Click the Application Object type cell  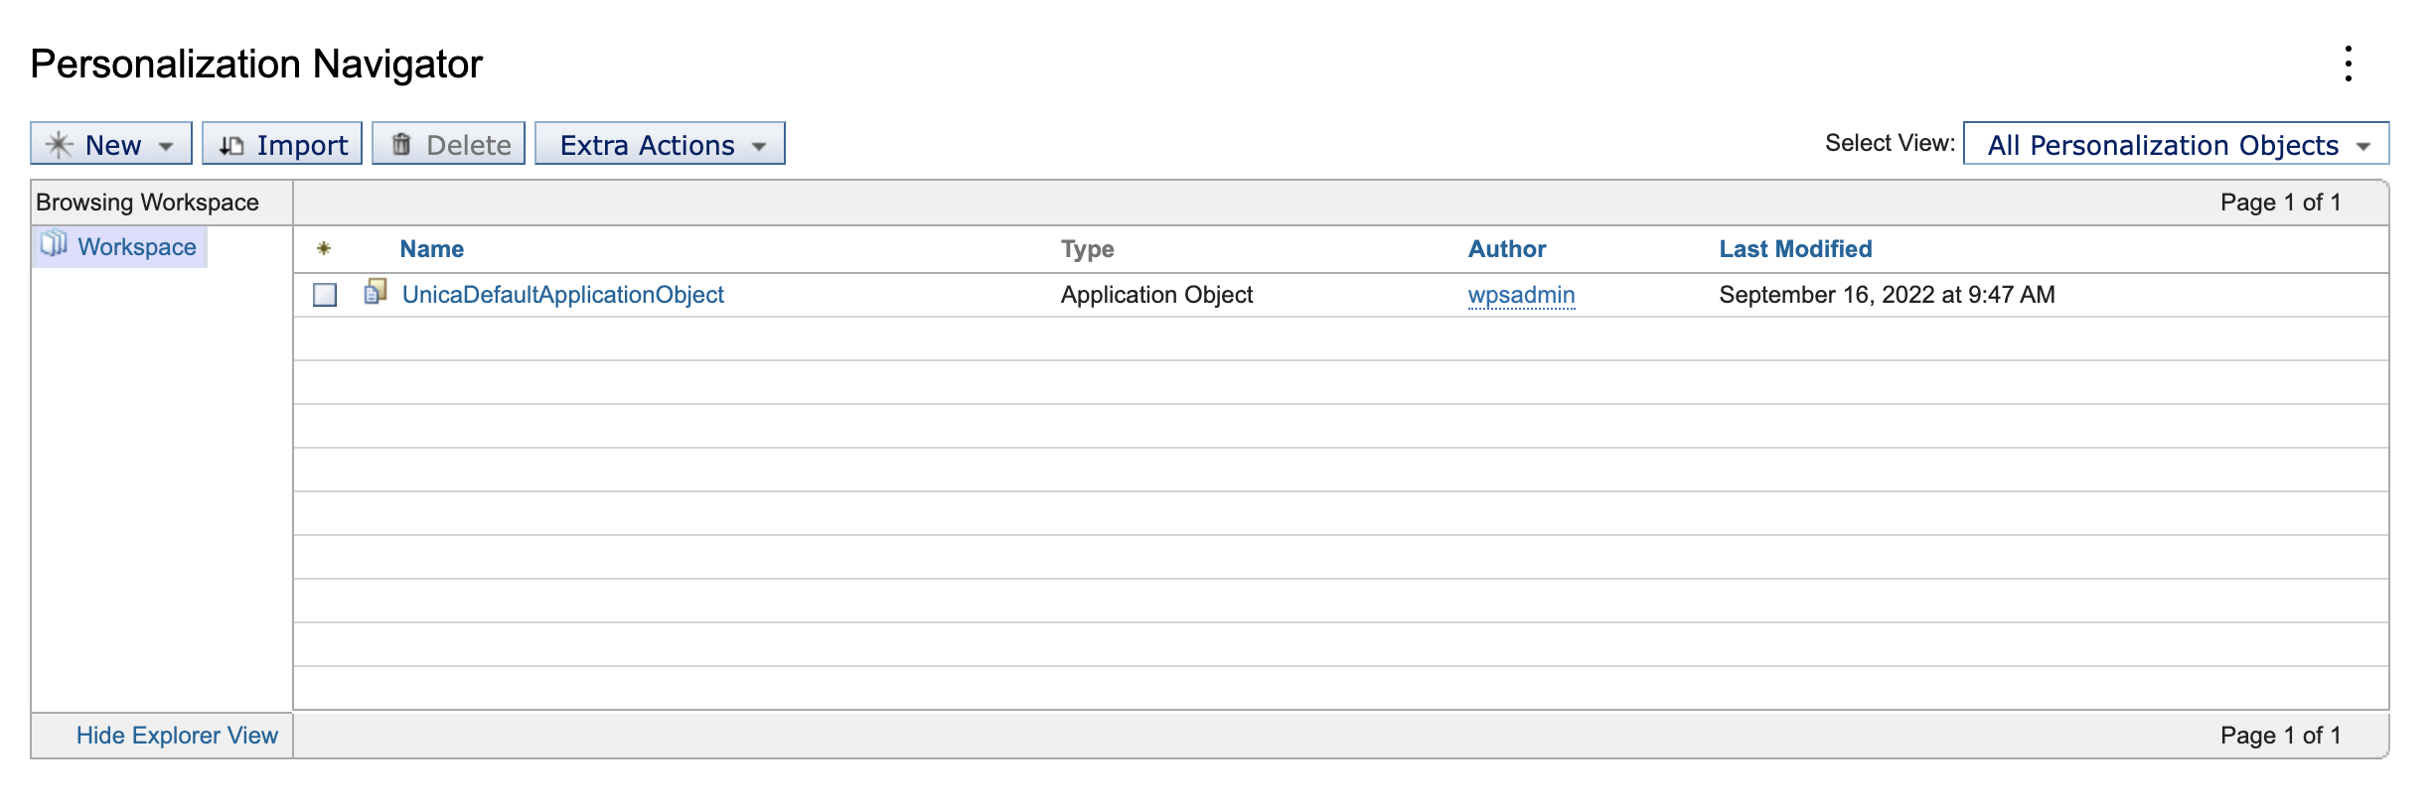click(1156, 295)
